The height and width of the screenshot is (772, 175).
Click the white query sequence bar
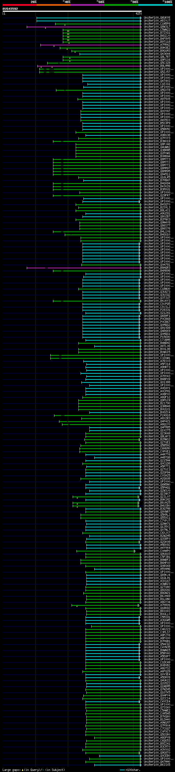72,11
